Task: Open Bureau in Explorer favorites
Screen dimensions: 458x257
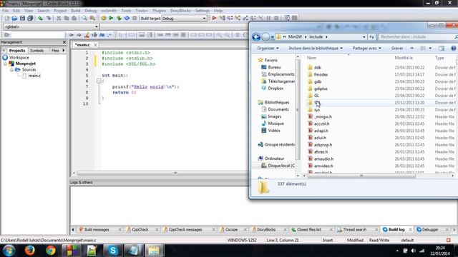Action: (274, 67)
